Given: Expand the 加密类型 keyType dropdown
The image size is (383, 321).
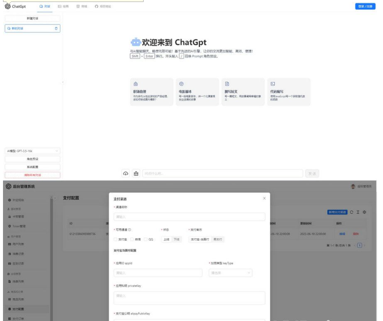Looking at the screenshot, I should click(229, 273).
